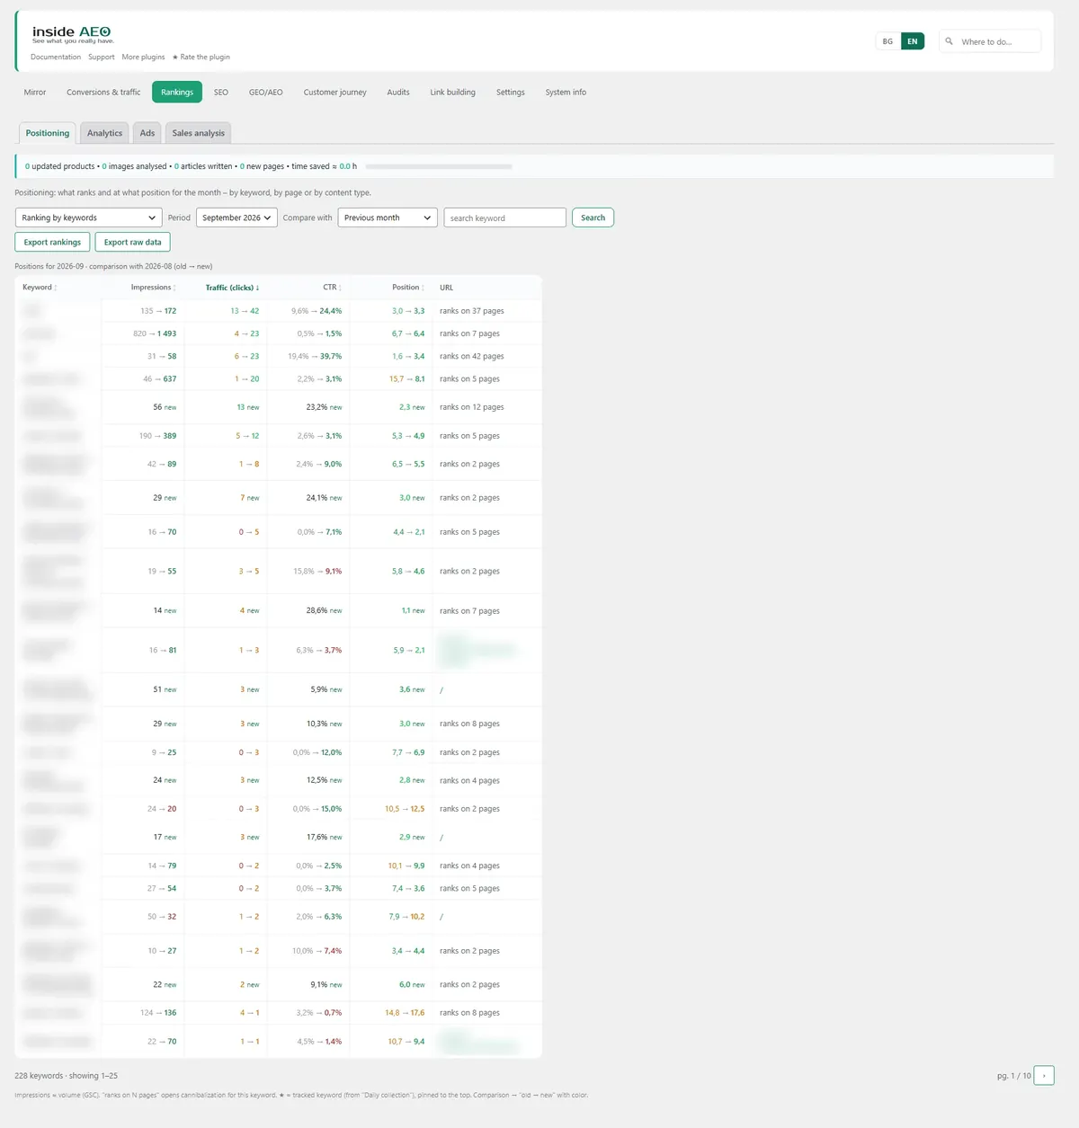Click position value 14,8 → 17,6
Viewport: 1079px width, 1128px height.
click(405, 1013)
